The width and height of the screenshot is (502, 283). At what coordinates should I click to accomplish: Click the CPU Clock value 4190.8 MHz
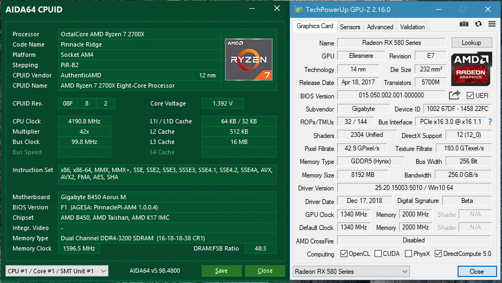tap(84, 121)
